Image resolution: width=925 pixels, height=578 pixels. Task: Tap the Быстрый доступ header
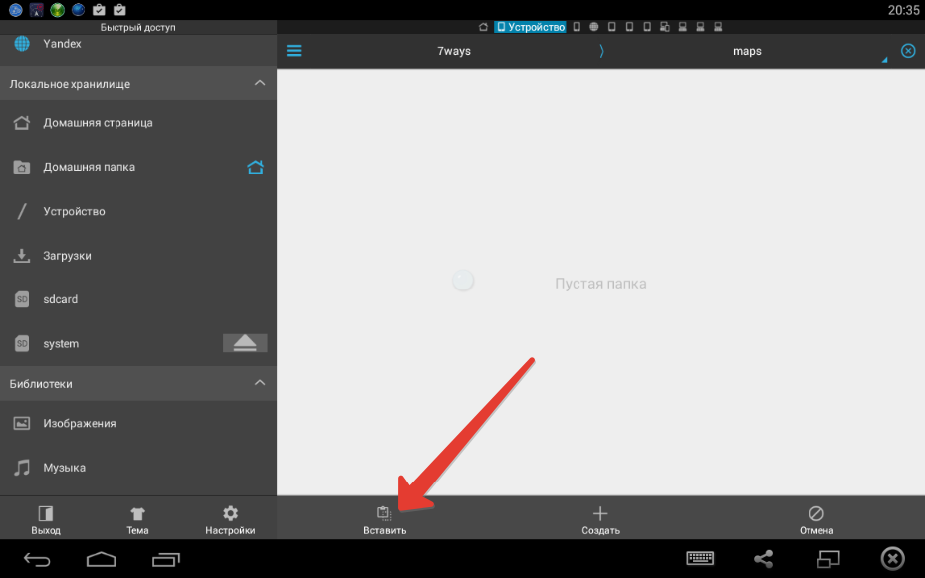(x=138, y=27)
